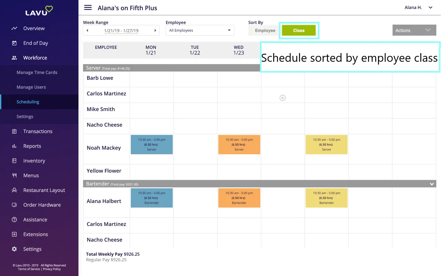Go to previous week range arrow
The image size is (441, 276).
coord(87,31)
